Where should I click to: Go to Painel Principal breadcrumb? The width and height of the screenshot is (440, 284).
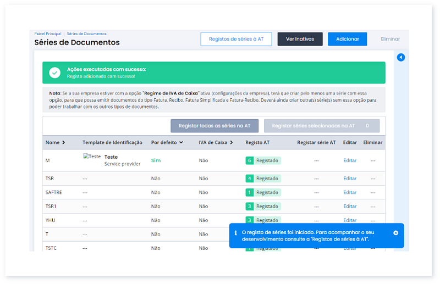(47, 34)
